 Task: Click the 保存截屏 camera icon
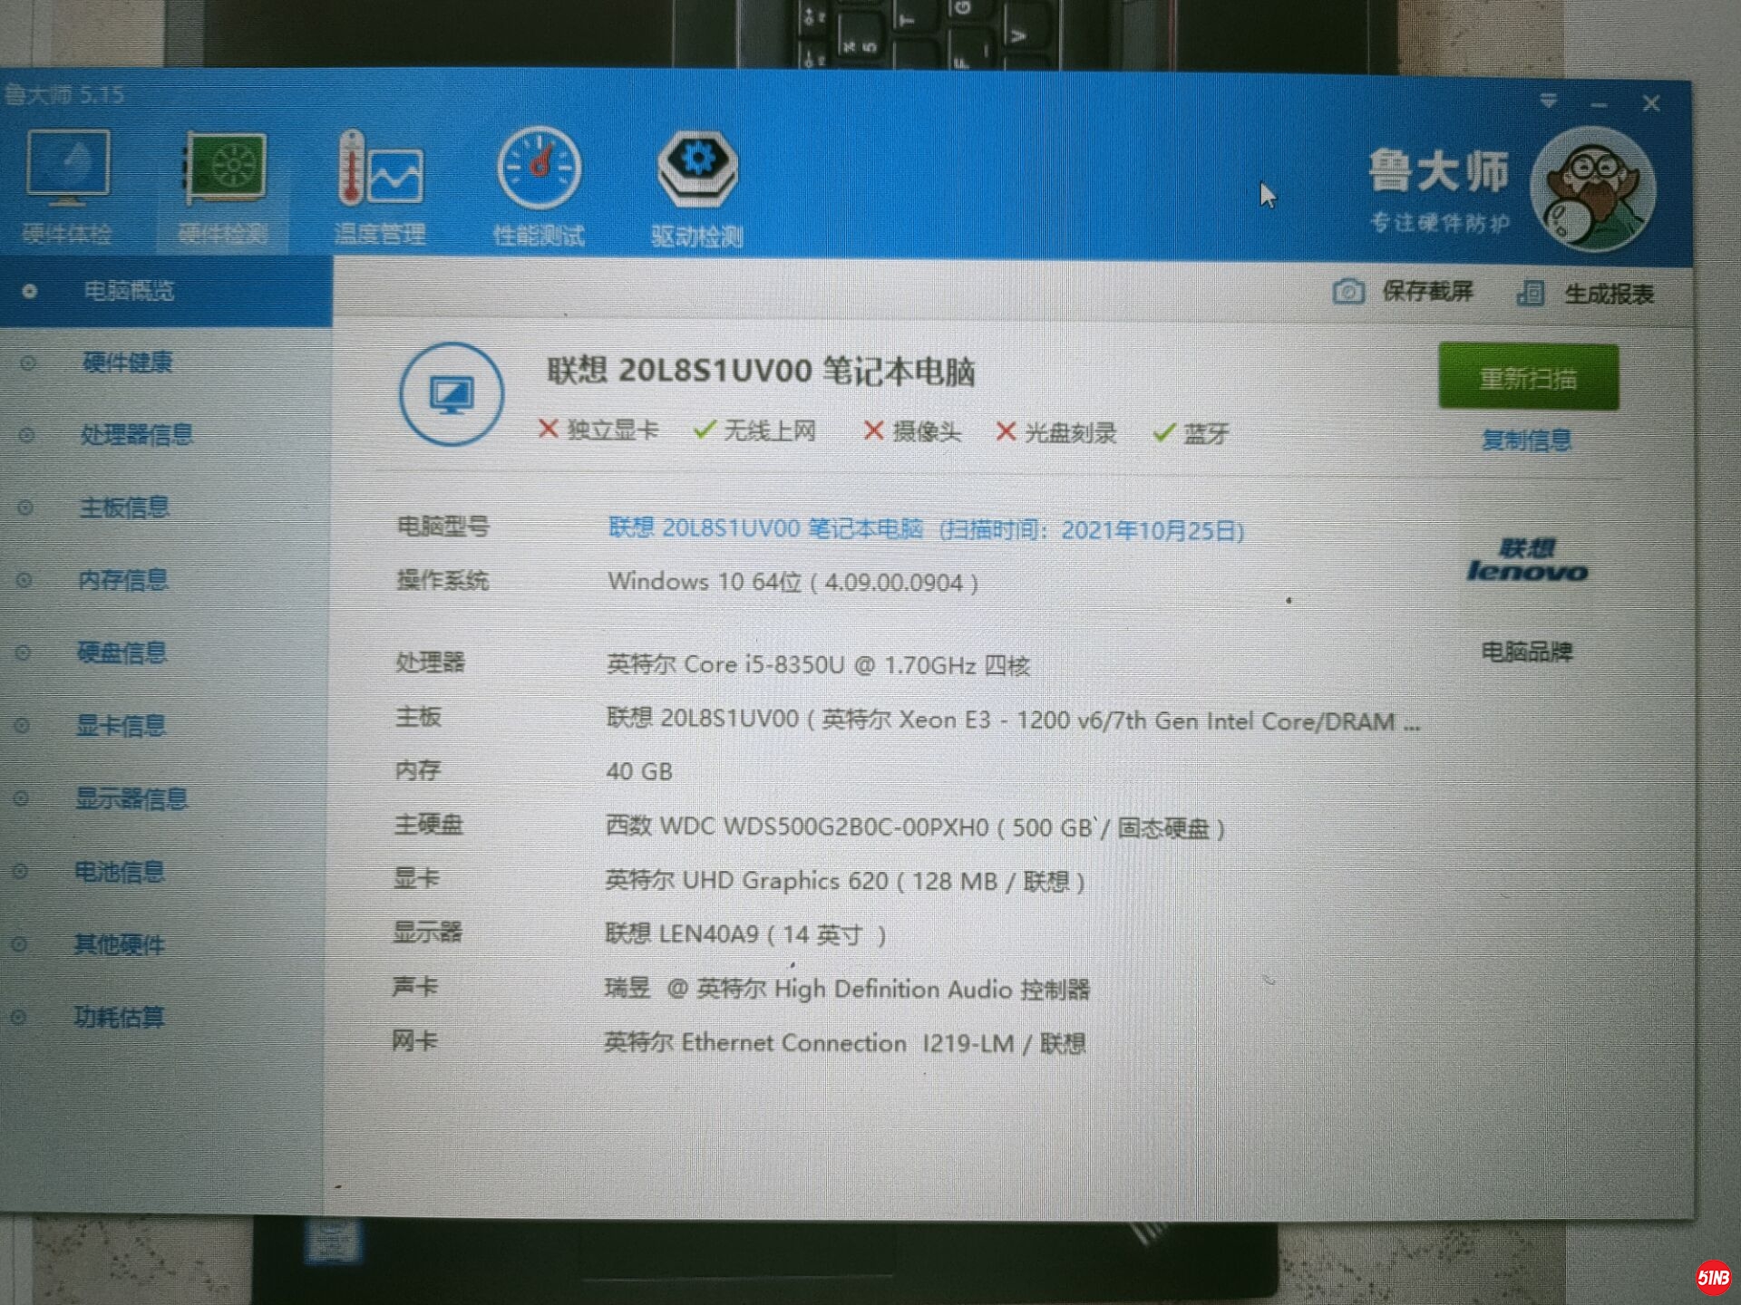(1348, 292)
